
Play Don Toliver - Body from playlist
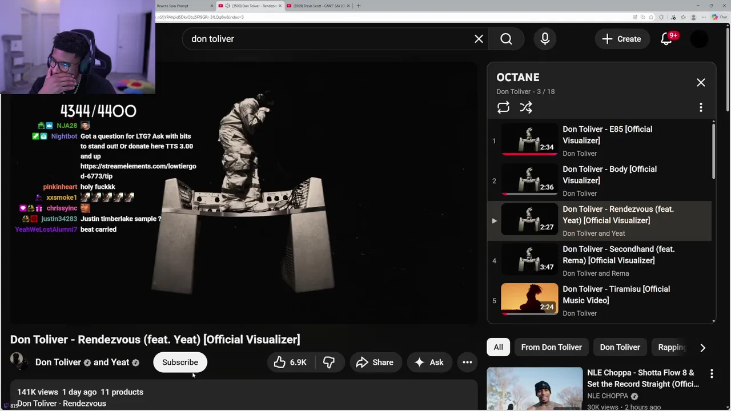tap(599, 181)
